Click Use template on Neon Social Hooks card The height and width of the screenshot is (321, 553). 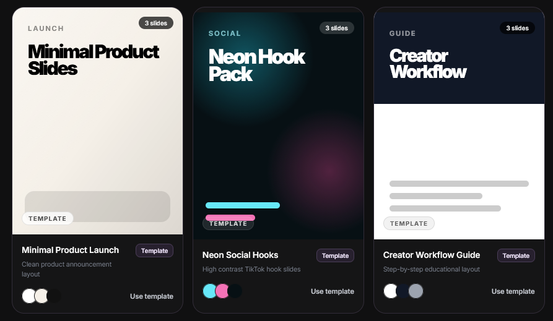[x=332, y=291]
